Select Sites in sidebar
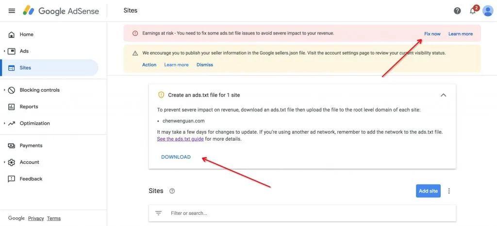Screen dimensions: 497x226 tap(50, 68)
